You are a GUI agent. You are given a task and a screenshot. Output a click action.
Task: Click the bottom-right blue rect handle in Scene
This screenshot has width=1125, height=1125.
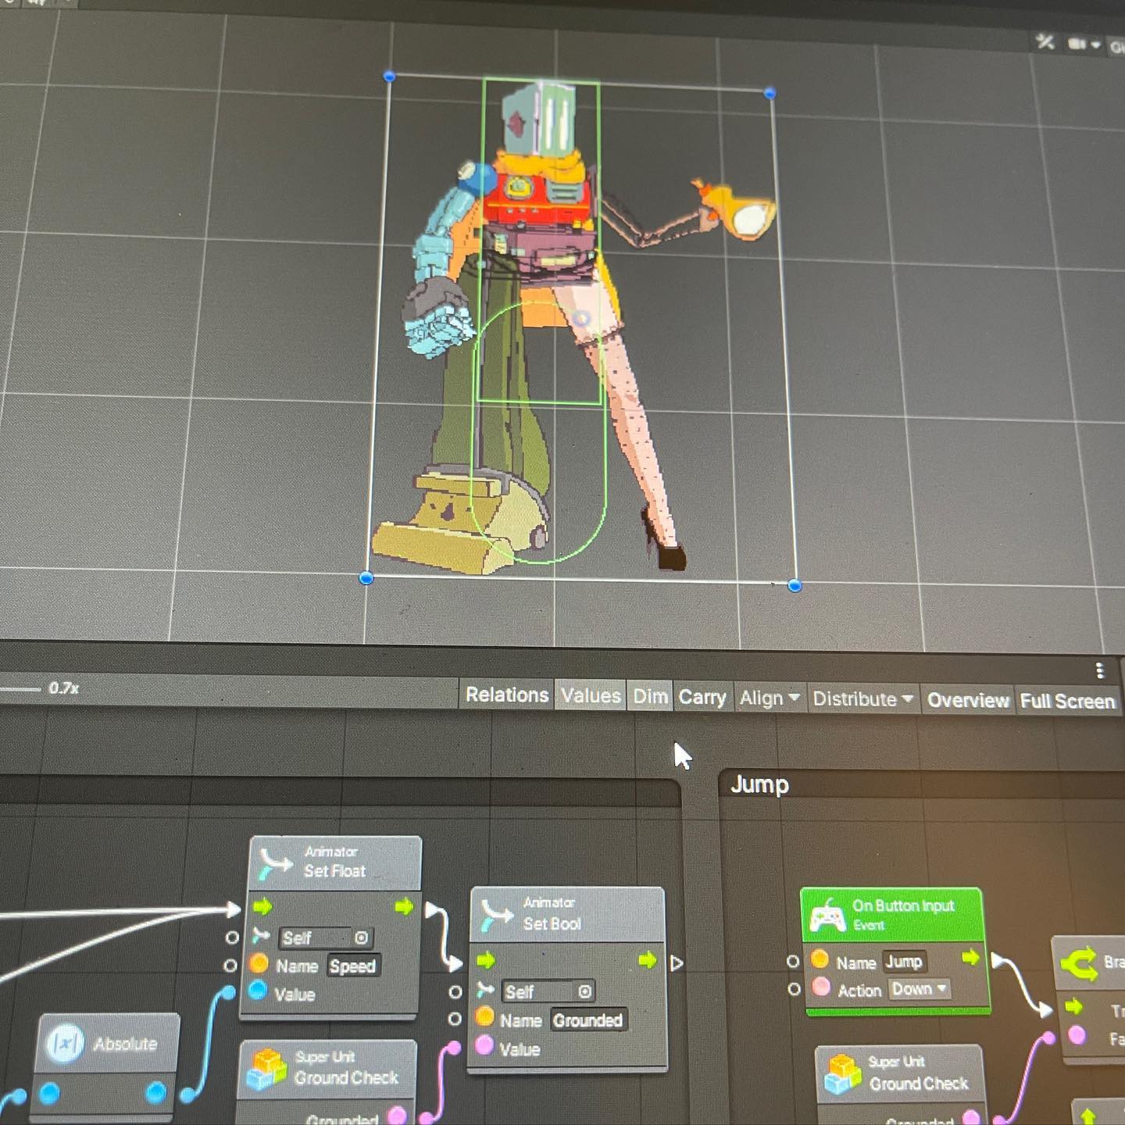[x=795, y=585]
